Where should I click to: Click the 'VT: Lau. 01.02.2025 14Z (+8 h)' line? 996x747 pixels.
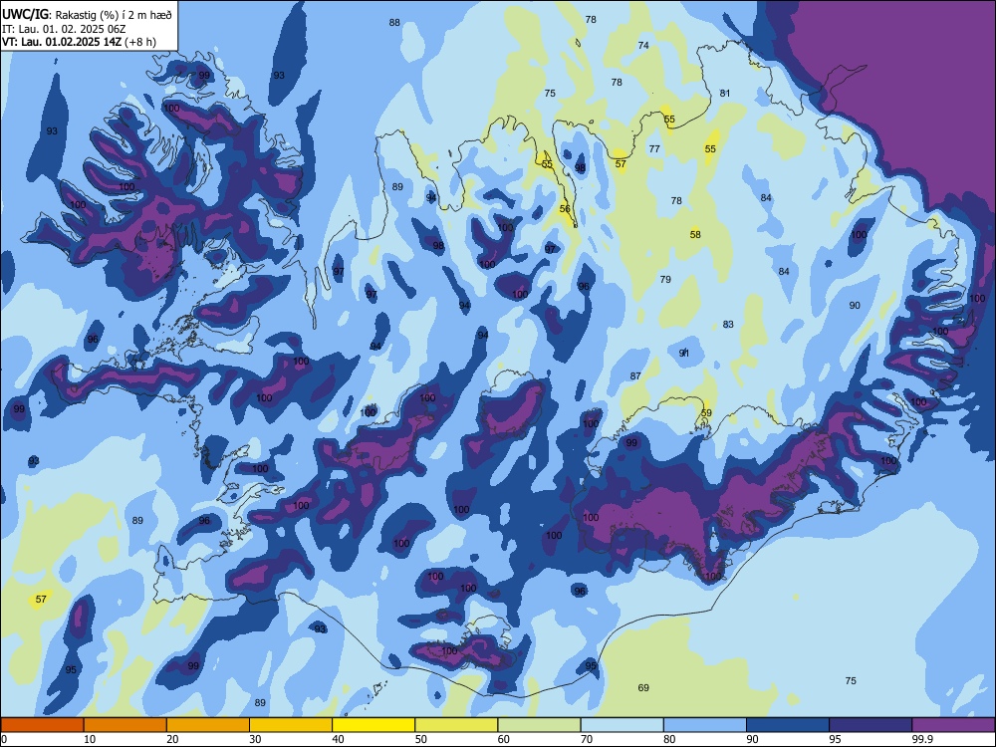click(79, 42)
